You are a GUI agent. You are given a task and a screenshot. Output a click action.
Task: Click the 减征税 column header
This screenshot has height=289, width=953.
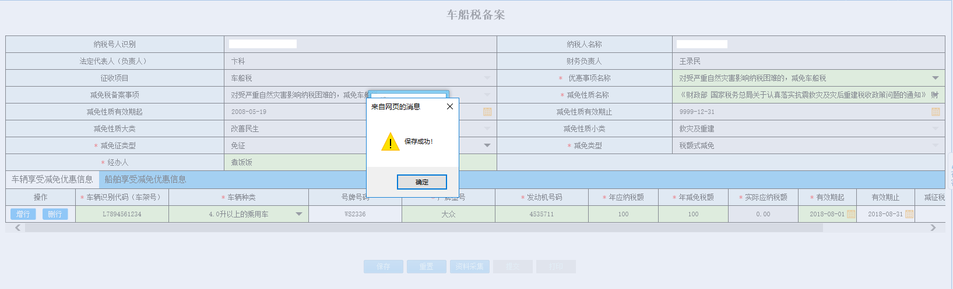(x=934, y=197)
